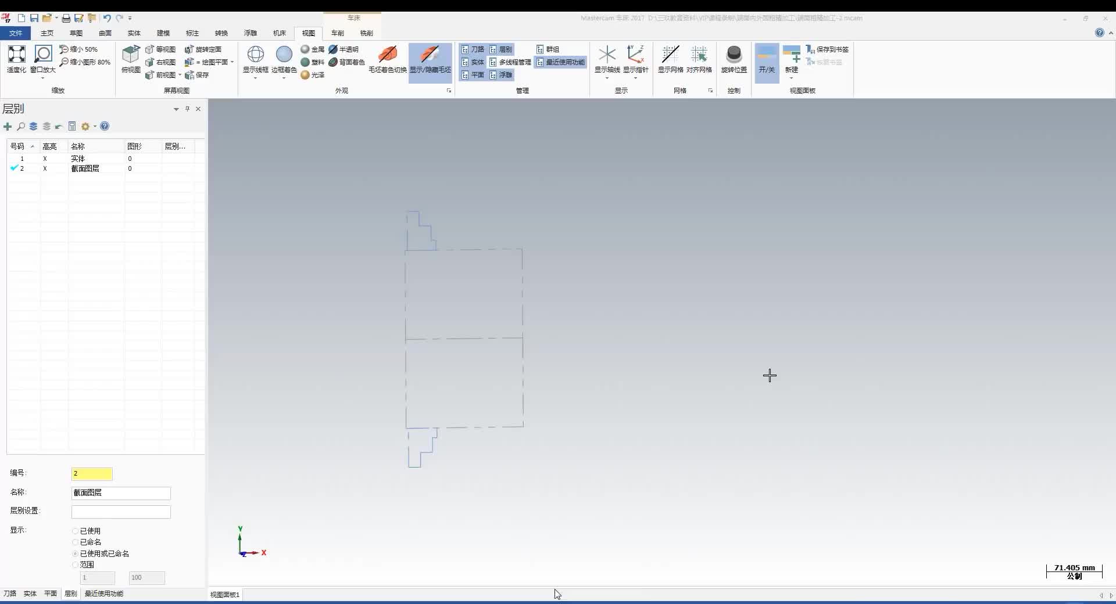Toggle 浮雕 art manager panel
The height and width of the screenshot is (604, 1116).
[500, 75]
